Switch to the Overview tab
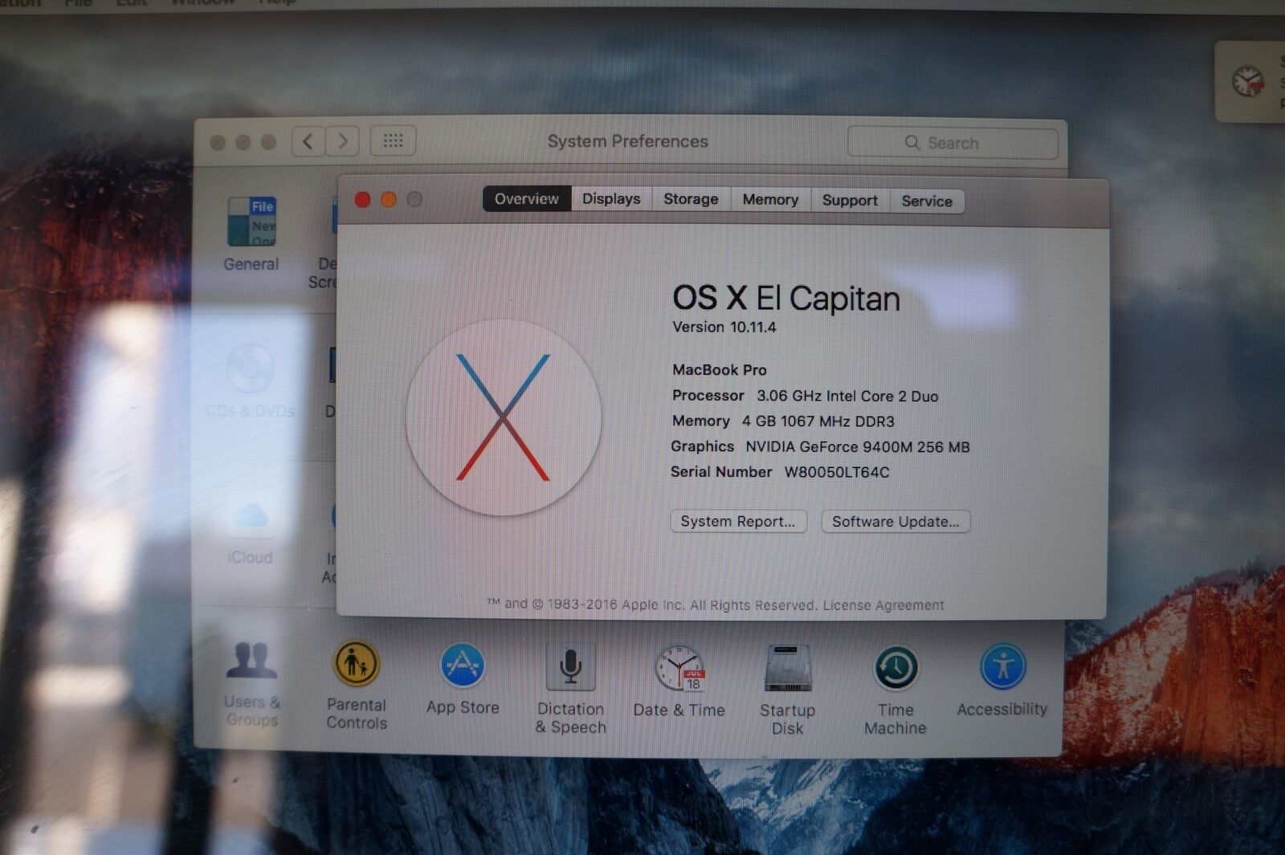The image size is (1285, 855). (526, 198)
